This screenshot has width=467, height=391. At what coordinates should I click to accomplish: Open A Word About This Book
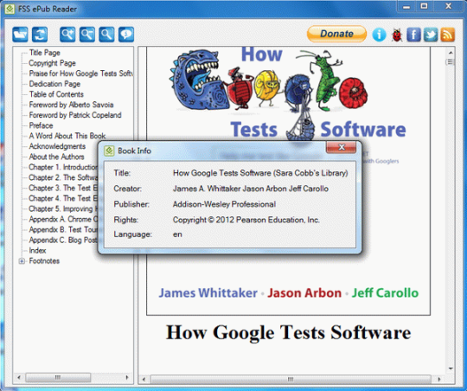[x=67, y=136]
